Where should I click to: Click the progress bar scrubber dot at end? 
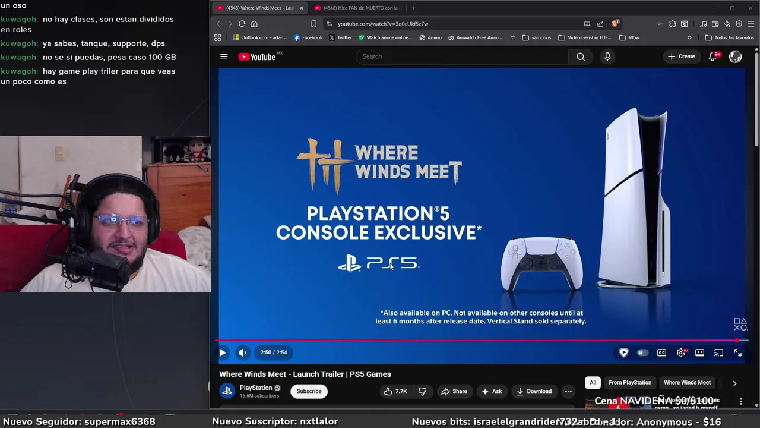(x=737, y=341)
